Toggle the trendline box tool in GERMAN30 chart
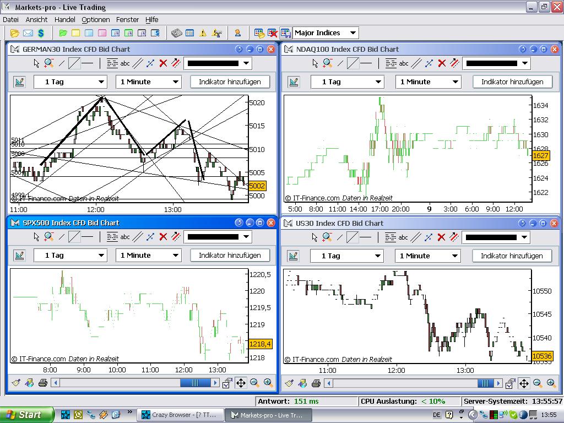Viewport: 564px width, 423px height. click(74, 63)
